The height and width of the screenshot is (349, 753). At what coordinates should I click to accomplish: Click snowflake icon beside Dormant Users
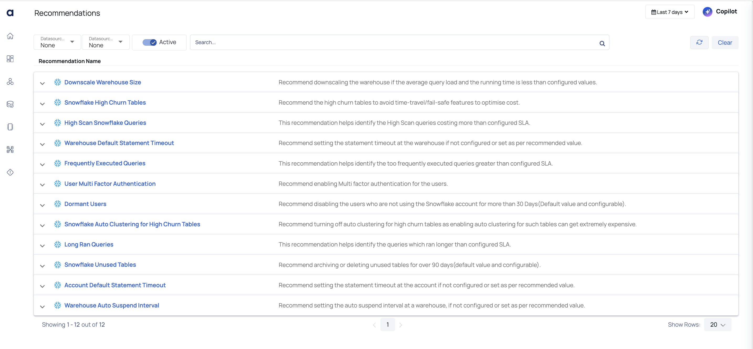click(57, 204)
